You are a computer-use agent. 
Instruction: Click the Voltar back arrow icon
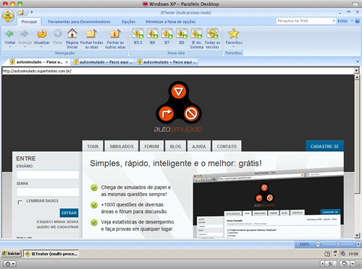(x=9, y=33)
